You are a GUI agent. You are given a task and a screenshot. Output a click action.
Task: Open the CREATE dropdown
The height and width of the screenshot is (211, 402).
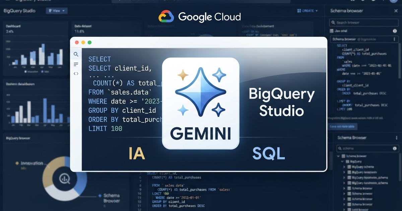pyautogui.click(x=308, y=11)
